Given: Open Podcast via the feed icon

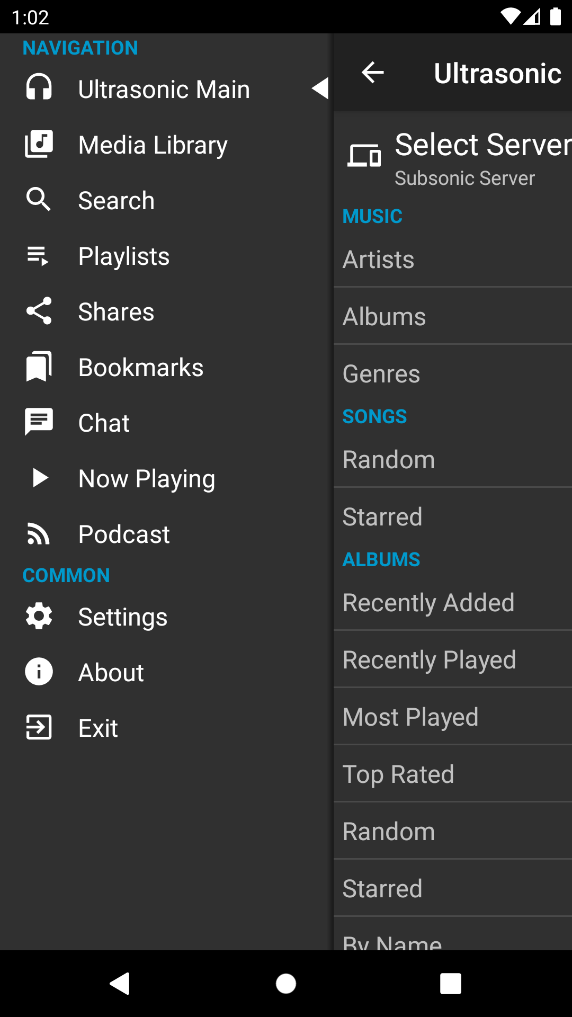Looking at the screenshot, I should point(39,533).
